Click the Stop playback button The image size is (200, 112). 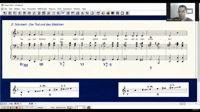(x=8, y=108)
